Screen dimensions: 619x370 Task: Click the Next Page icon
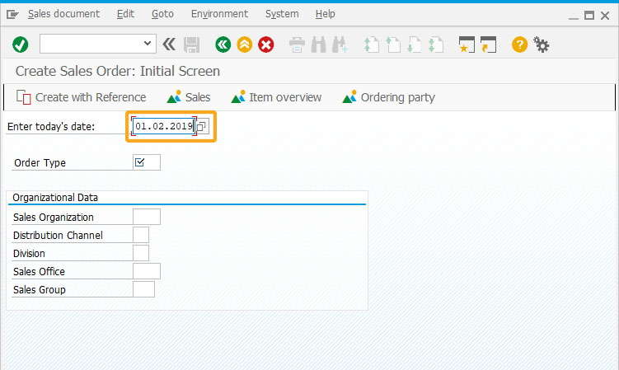point(414,44)
